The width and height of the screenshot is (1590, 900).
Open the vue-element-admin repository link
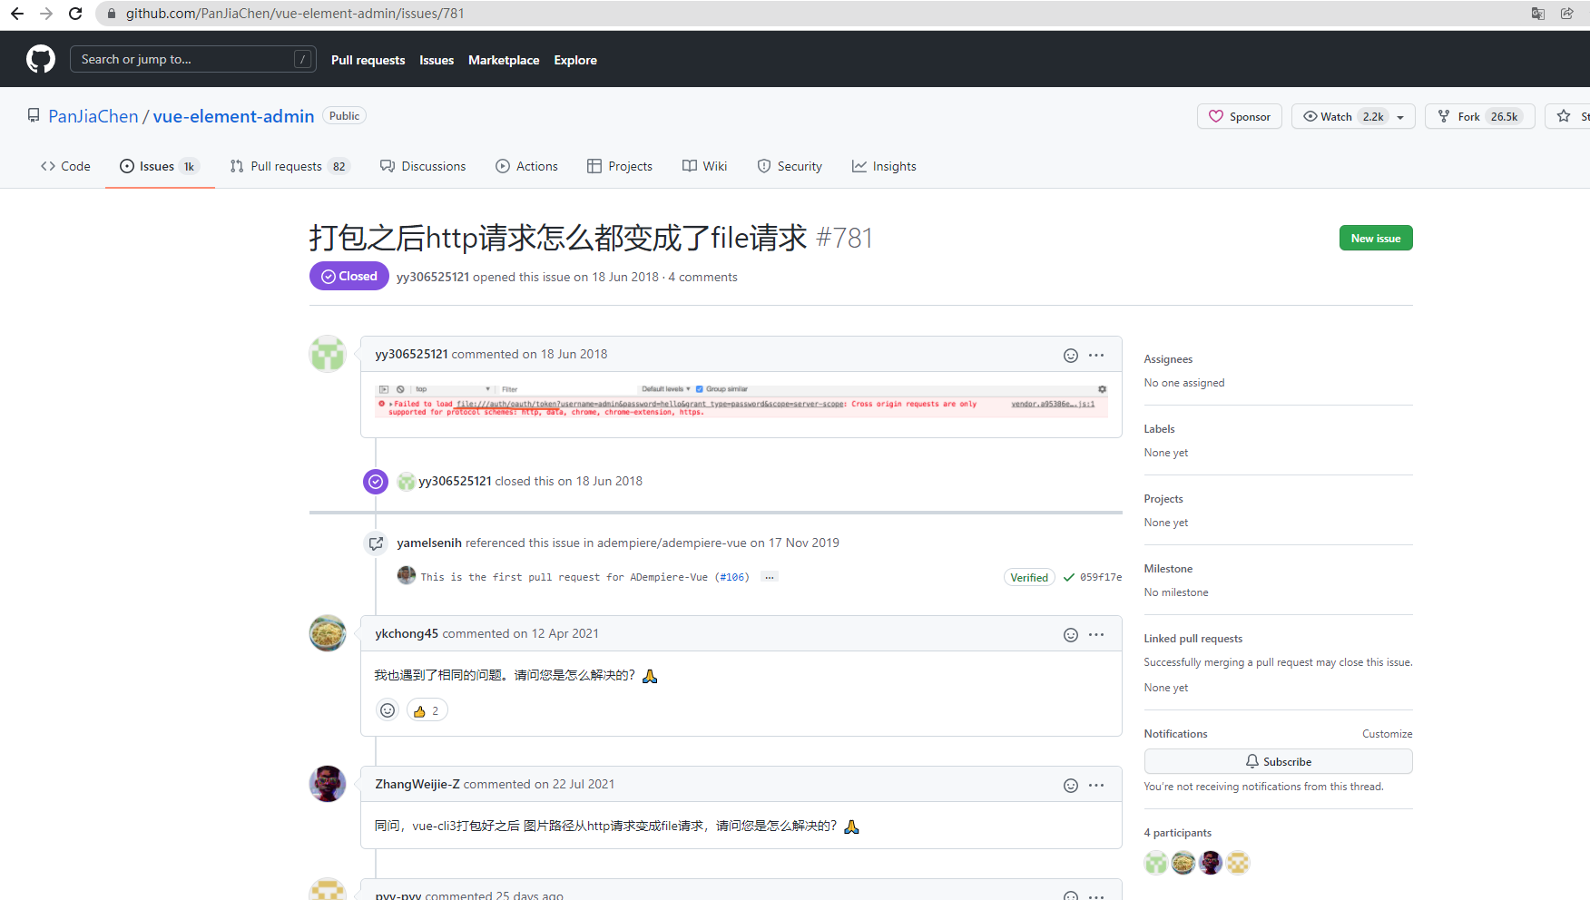pos(233,116)
